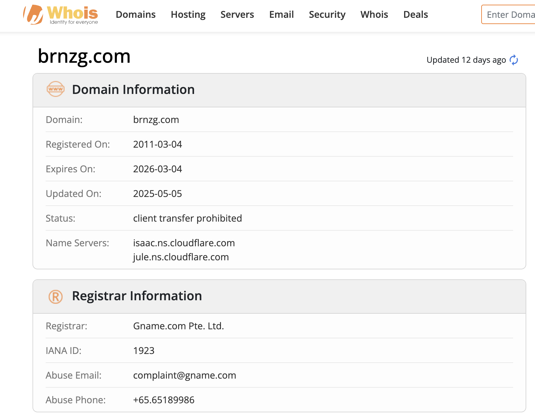Click name server isaac.ns.cloudflare.com

coord(184,243)
